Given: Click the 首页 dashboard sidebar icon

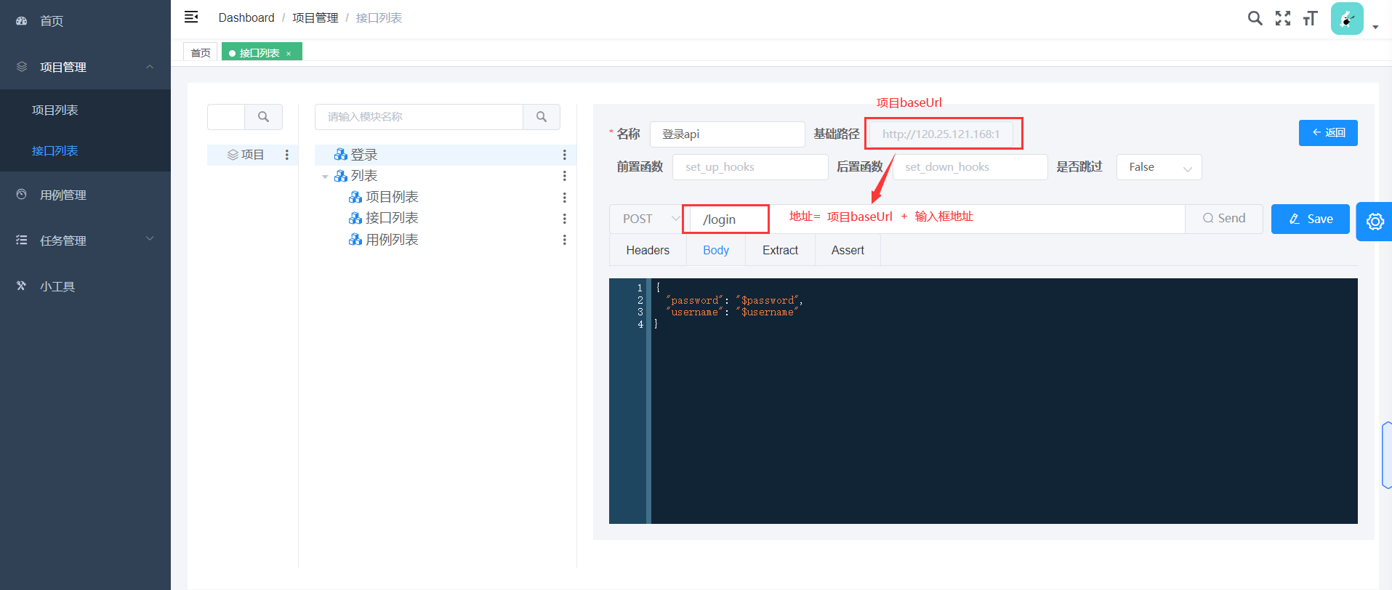Looking at the screenshot, I should coord(22,21).
